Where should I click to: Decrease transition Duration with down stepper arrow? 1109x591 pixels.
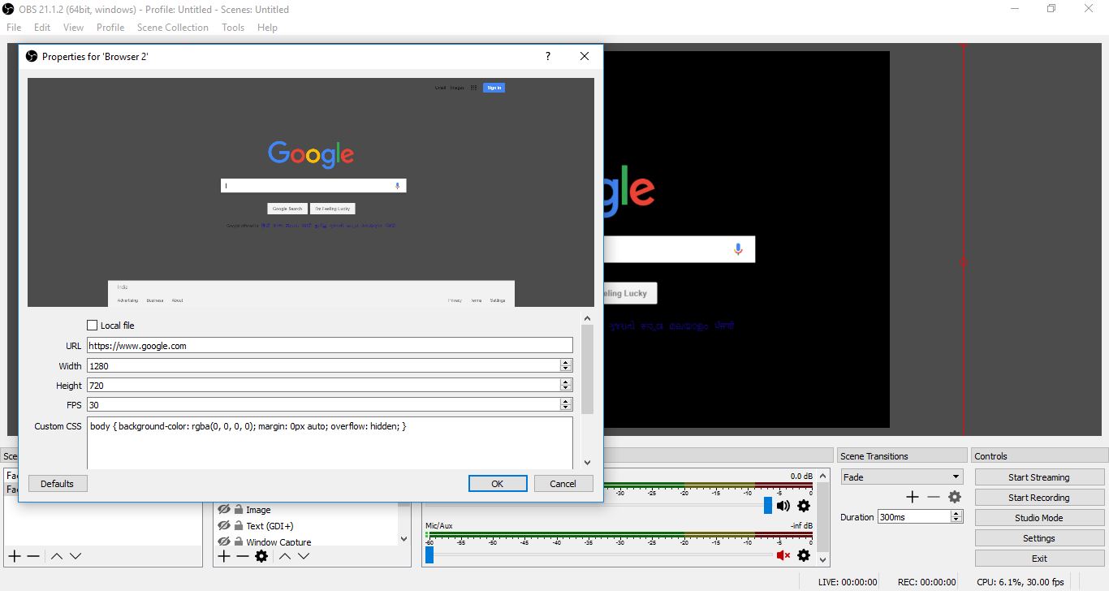(956, 520)
